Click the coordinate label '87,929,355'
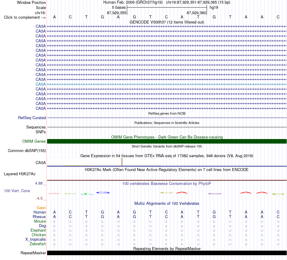The height and width of the screenshot is (260, 287). tap(117, 13)
